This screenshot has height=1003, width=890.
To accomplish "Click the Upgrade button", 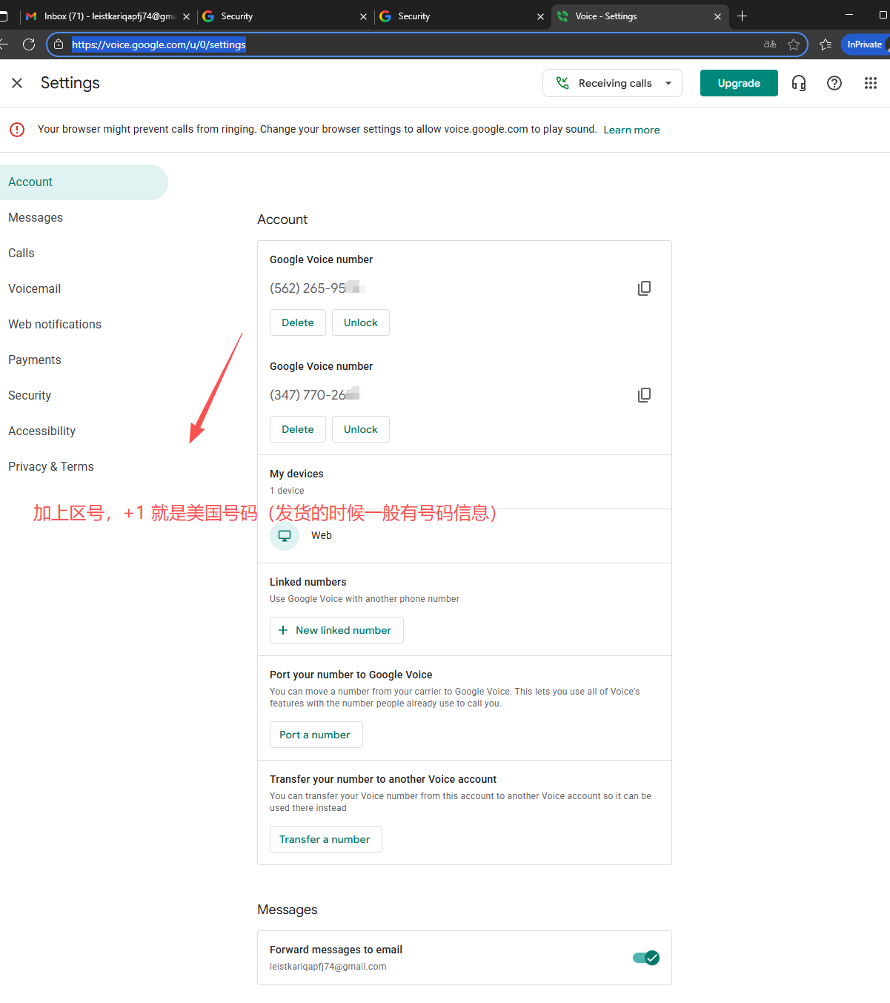I will [x=738, y=83].
